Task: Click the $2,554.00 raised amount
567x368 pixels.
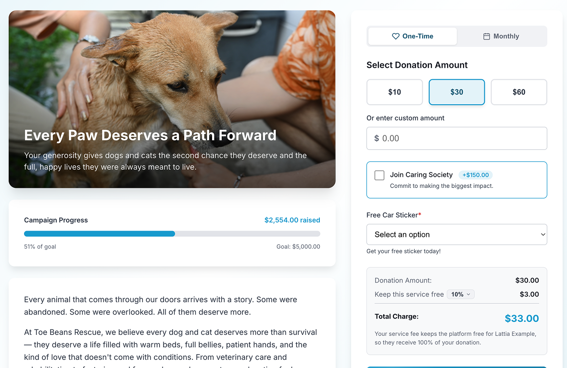Action: pos(292,220)
